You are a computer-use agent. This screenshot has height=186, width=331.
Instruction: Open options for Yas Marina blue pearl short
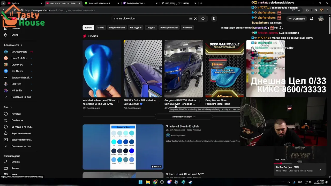(118, 102)
